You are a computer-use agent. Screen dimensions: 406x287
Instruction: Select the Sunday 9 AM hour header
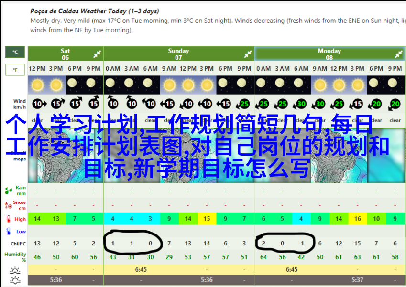(x=169, y=68)
